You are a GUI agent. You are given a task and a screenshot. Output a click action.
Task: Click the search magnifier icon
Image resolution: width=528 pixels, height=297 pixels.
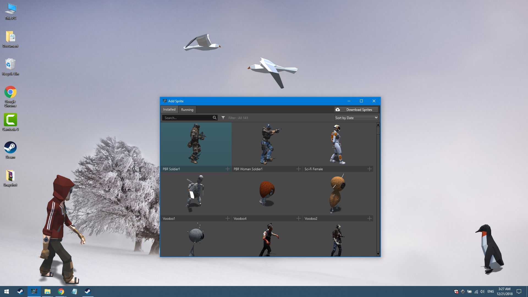tap(215, 118)
